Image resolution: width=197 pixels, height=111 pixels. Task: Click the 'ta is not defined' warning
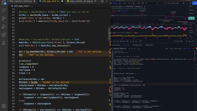click(89, 52)
